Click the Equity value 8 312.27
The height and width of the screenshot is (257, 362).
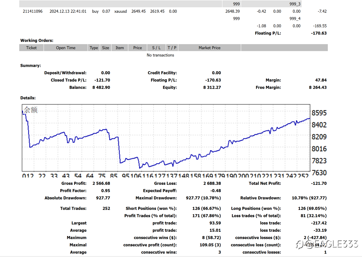click(x=212, y=88)
